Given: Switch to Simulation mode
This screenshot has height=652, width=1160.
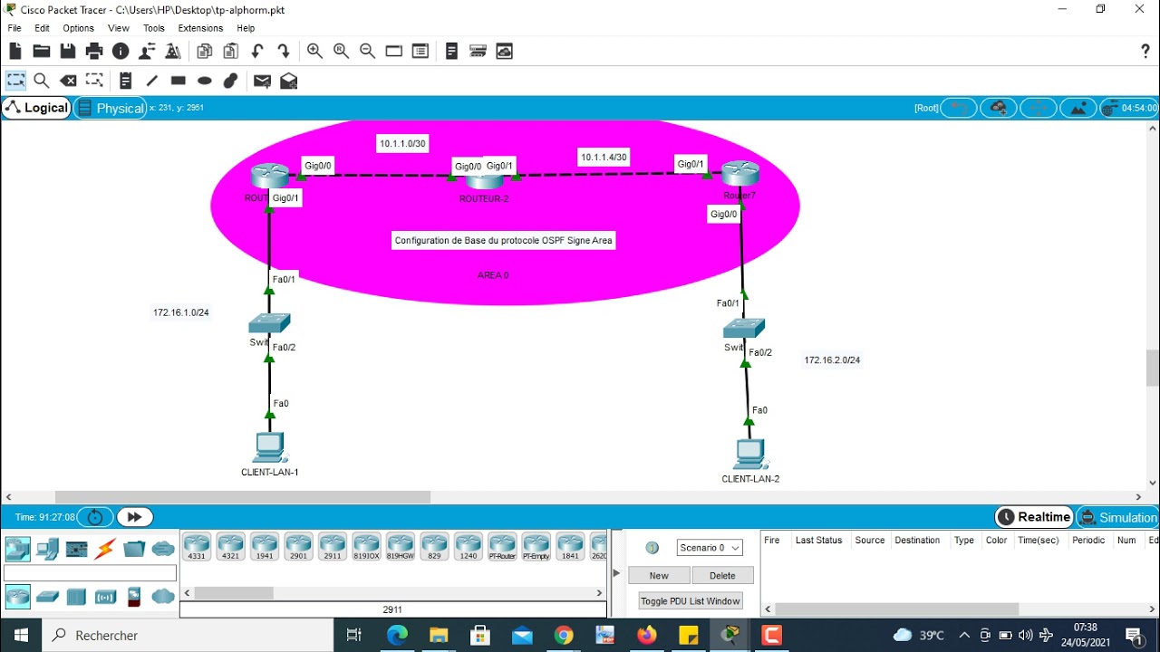Looking at the screenshot, I should click(1117, 517).
